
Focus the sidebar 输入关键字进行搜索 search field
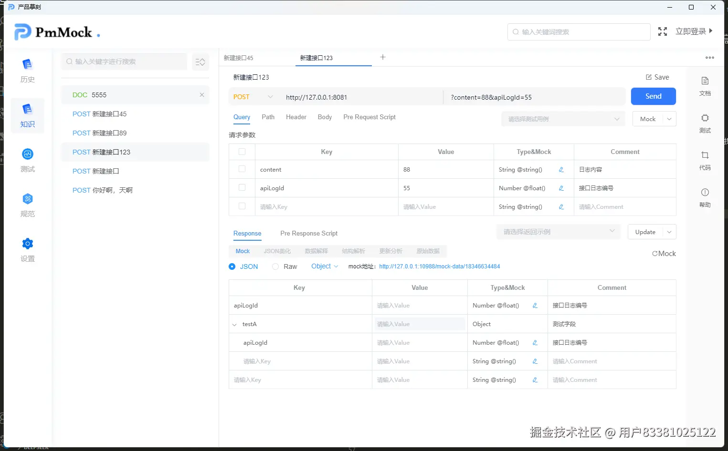pyautogui.click(x=124, y=61)
